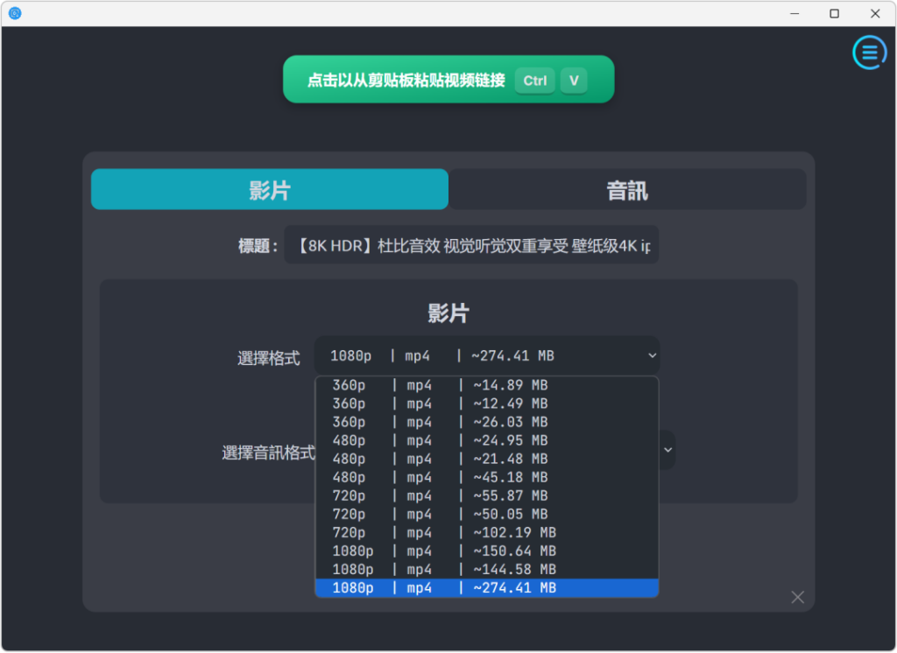Click the app icon in title bar
This screenshot has height=653, width=897.
14,13
